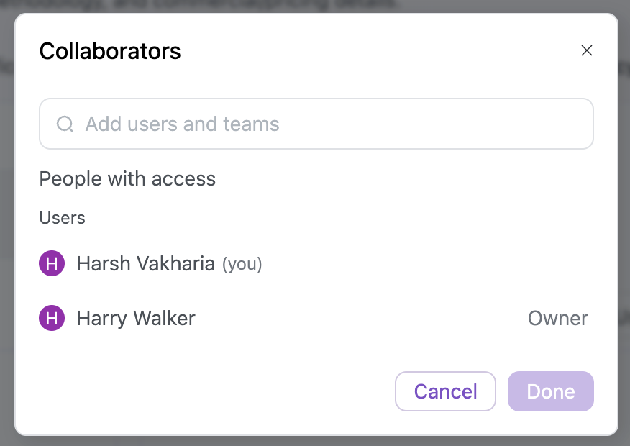Screen dimensions: 630x446
Task: Confirm with the Done button
Action: click(551, 391)
